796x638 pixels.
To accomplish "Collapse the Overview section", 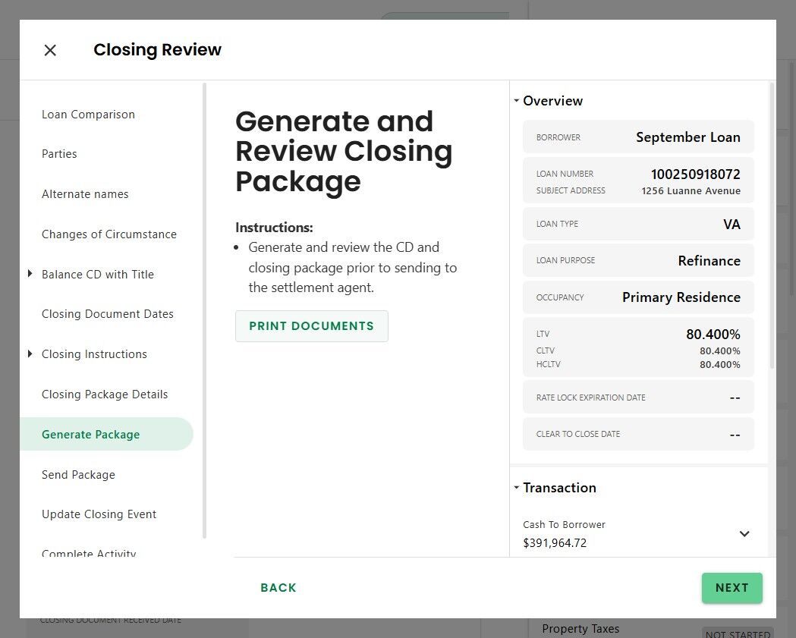I will click(517, 101).
